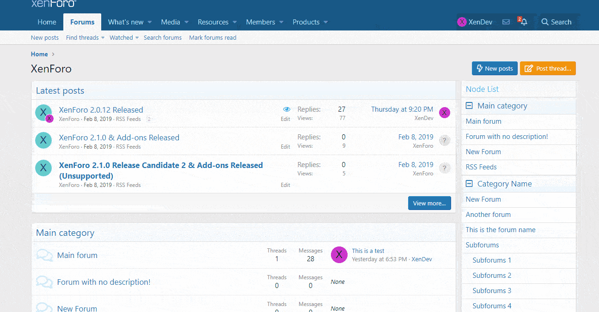
Task: Click the Main forum speech bubble icon
Action: [x=44, y=255]
